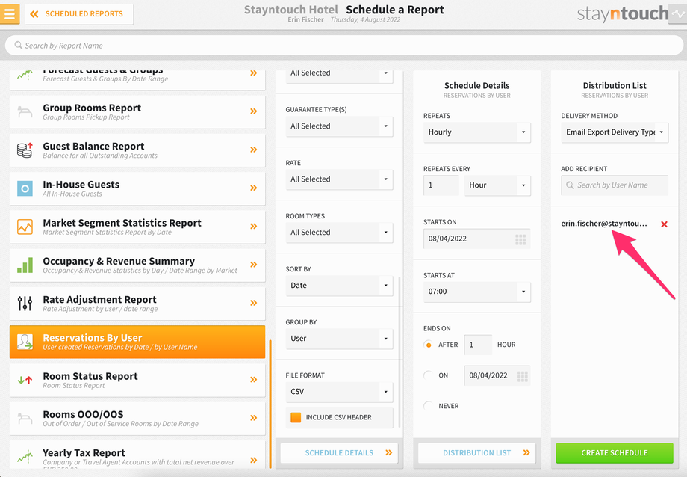Click the Room Status Report arrows icon
Screen dimensions: 687x477
pyautogui.click(x=25, y=380)
